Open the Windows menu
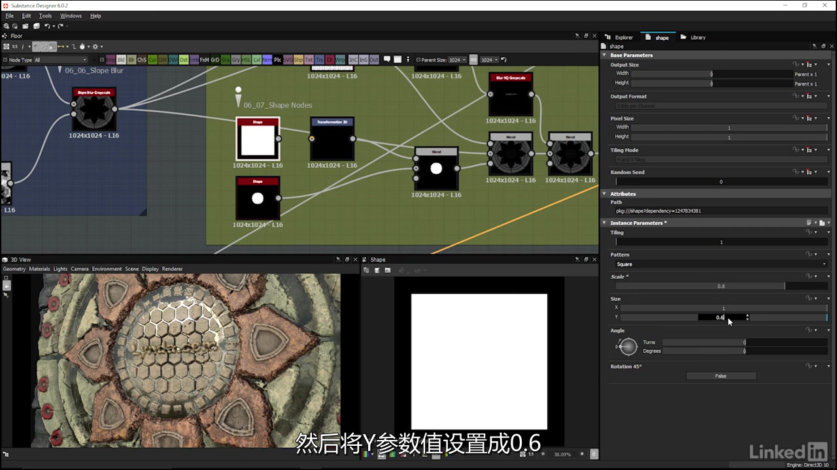The height and width of the screenshot is (470, 837). tap(71, 16)
